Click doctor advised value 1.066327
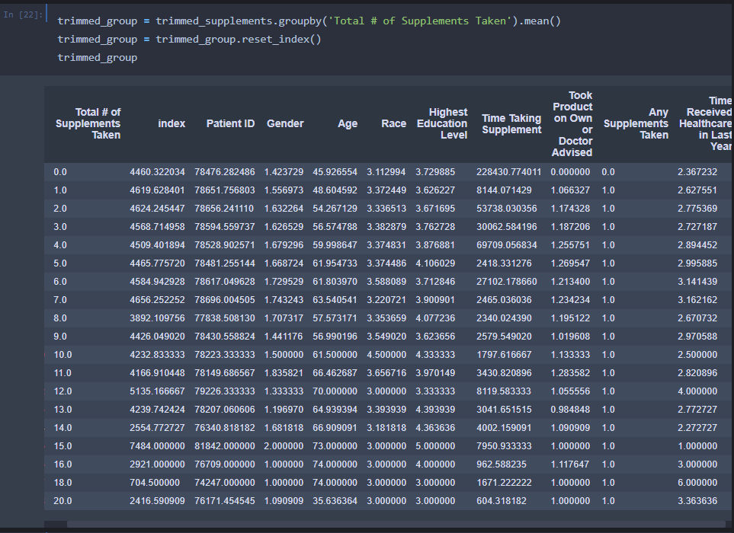The image size is (734, 533). (x=570, y=190)
